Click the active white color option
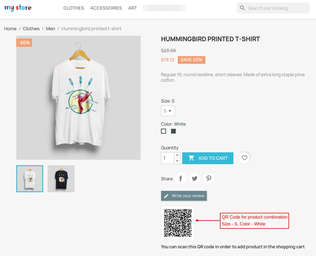Viewport: 316px width, 256px height. click(163, 131)
